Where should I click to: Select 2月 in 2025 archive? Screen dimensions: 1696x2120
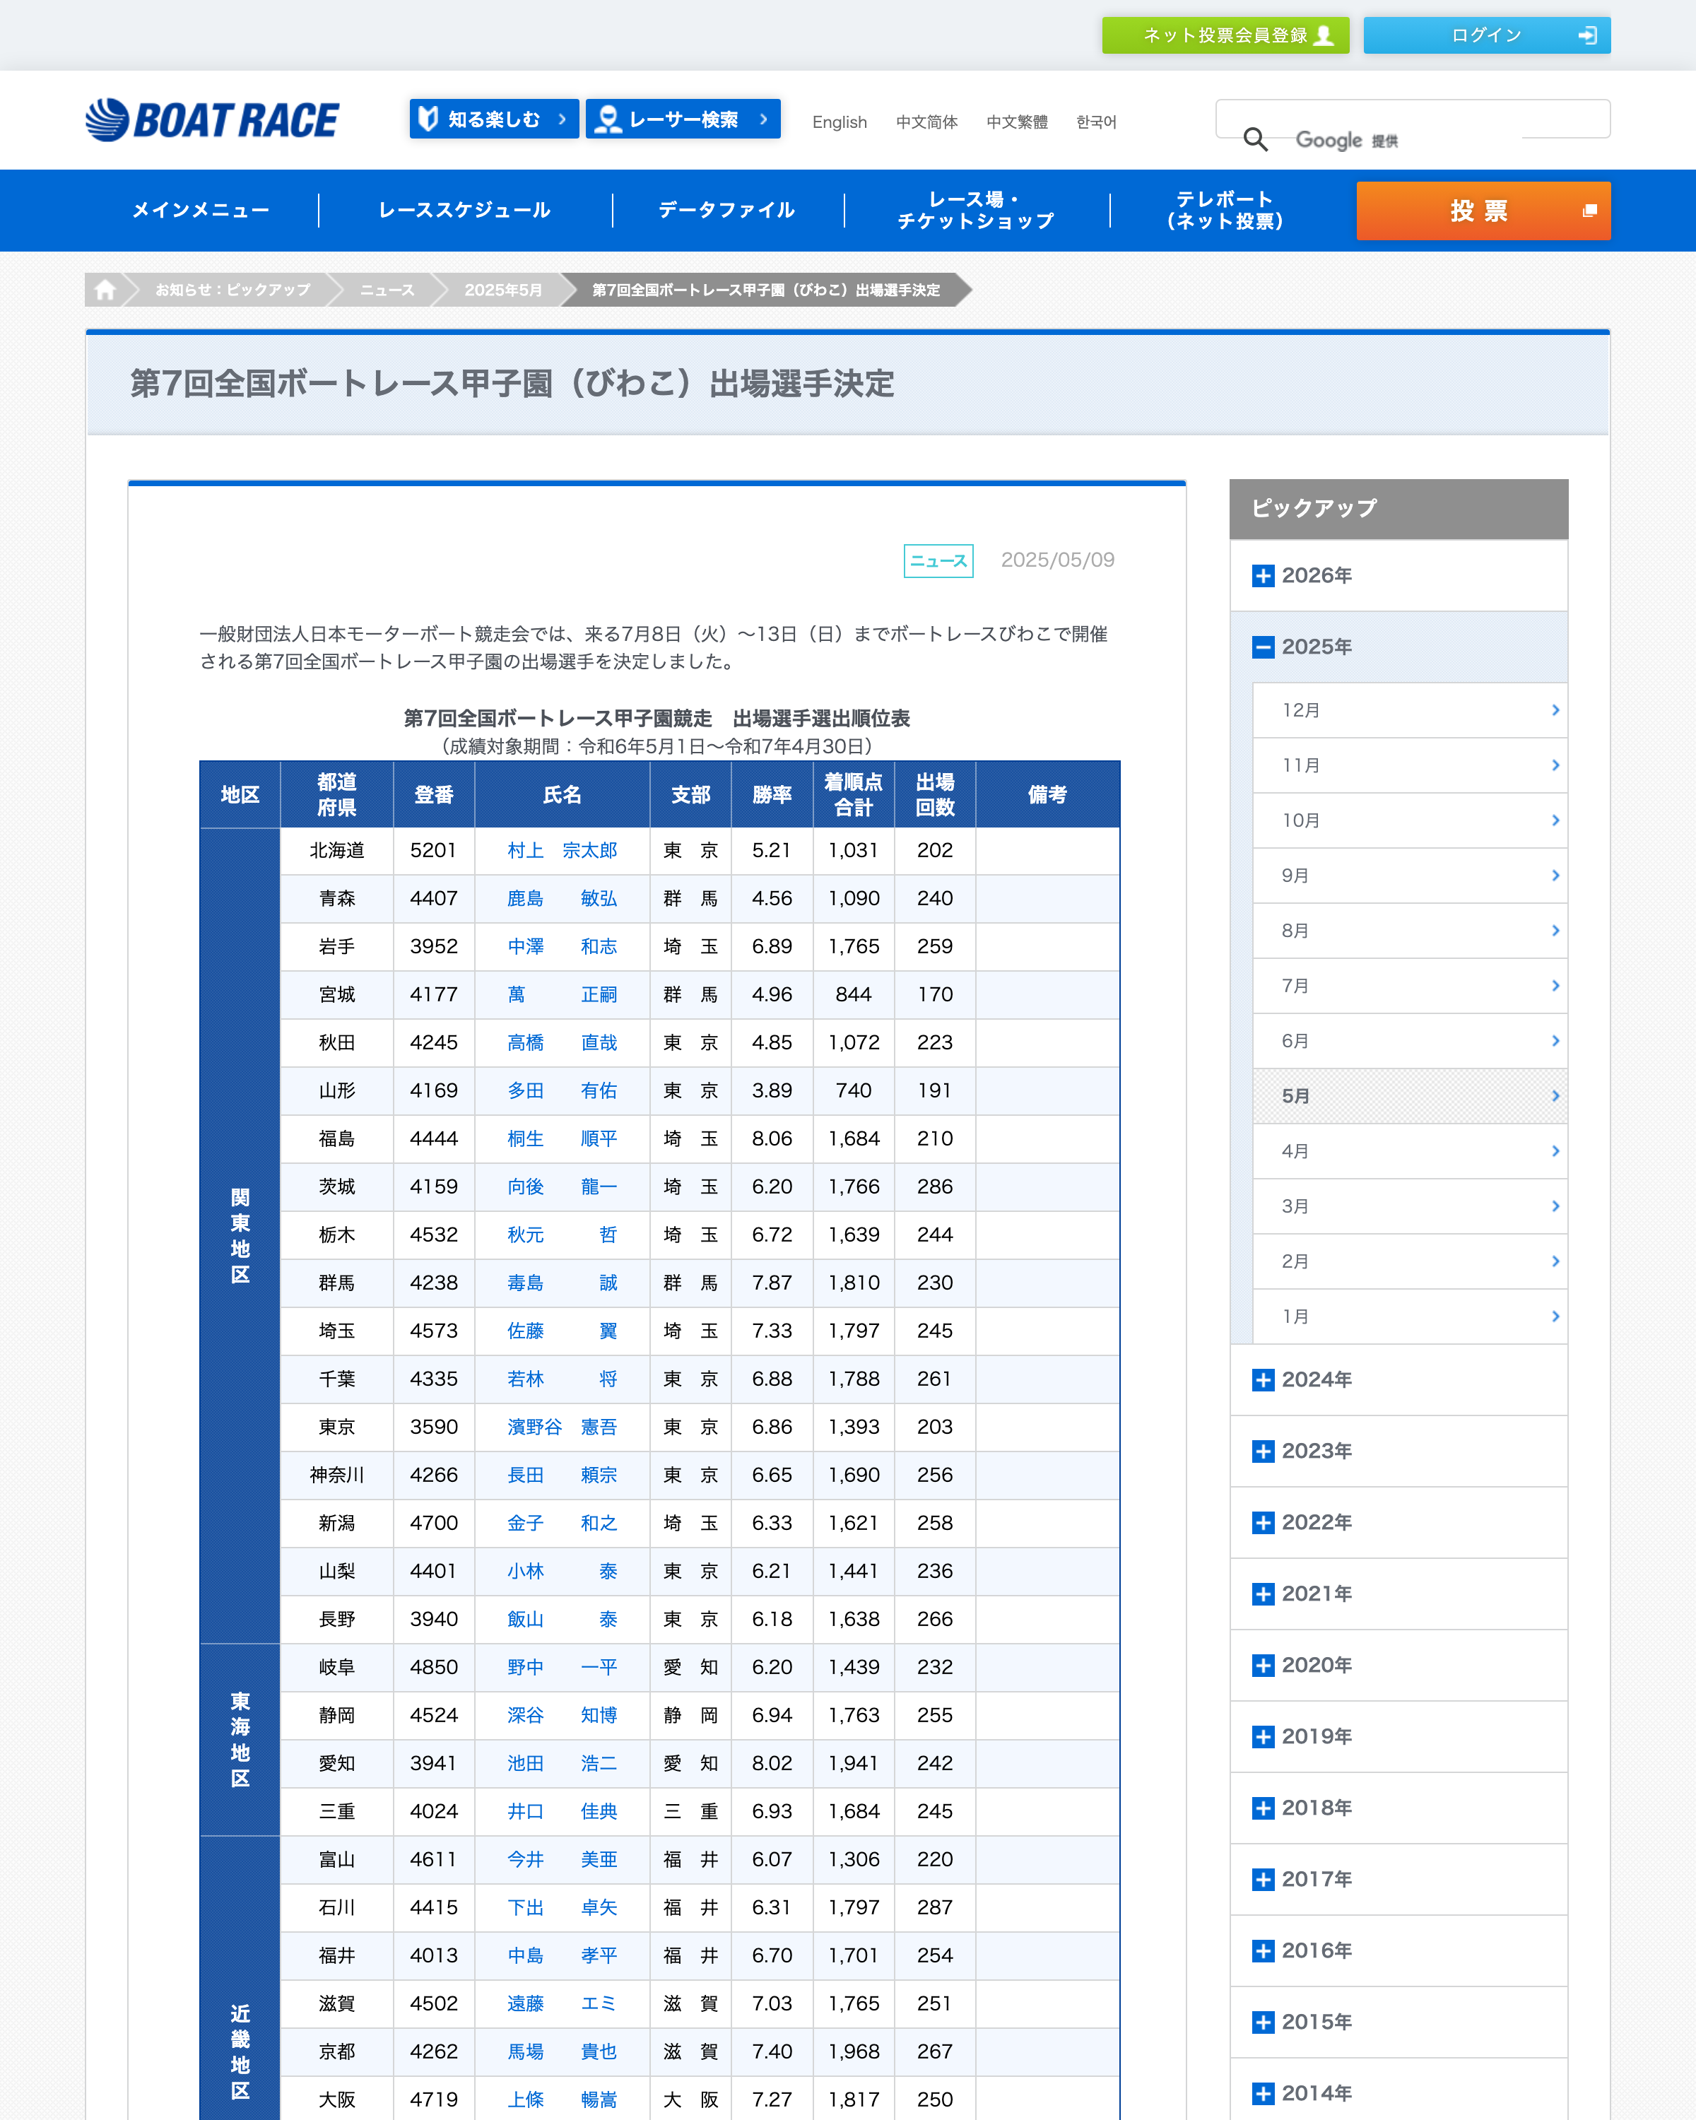point(1410,1261)
